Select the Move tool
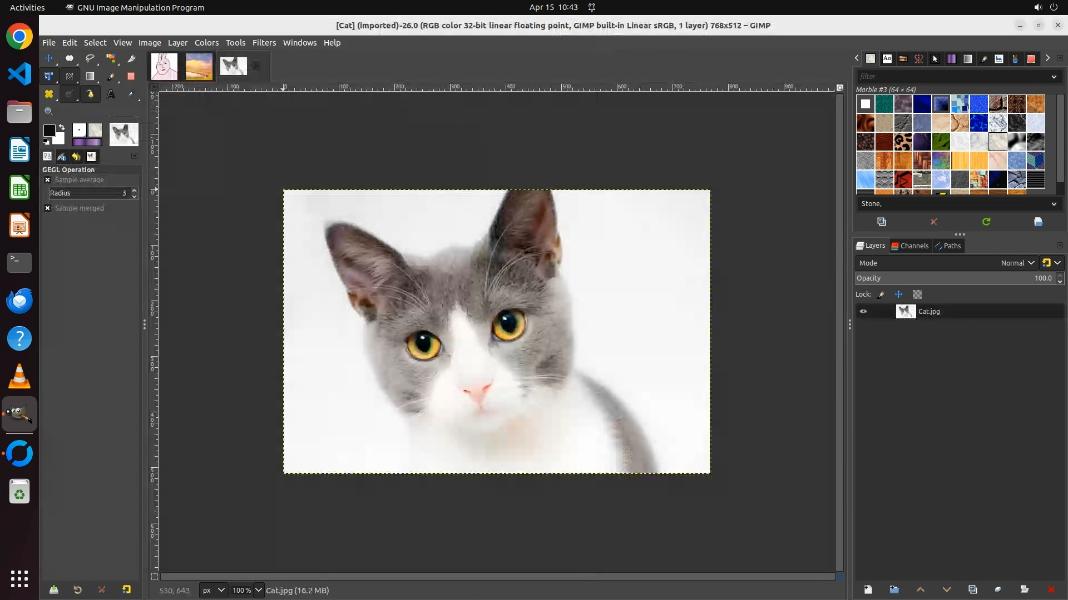 (49, 58)
